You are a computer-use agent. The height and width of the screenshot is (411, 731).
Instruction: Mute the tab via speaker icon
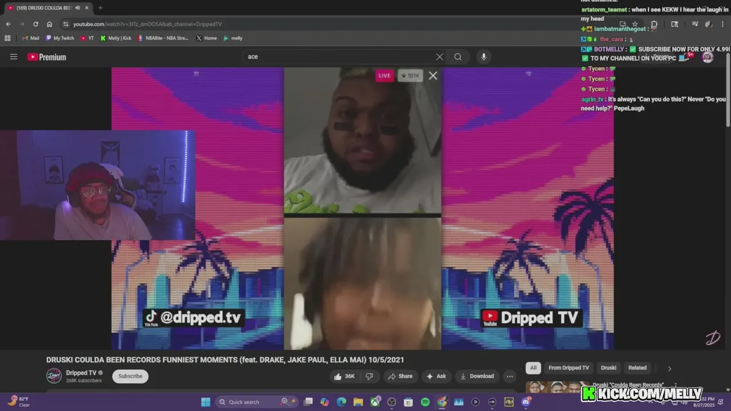pyautogui.click(x=78, y=8)
